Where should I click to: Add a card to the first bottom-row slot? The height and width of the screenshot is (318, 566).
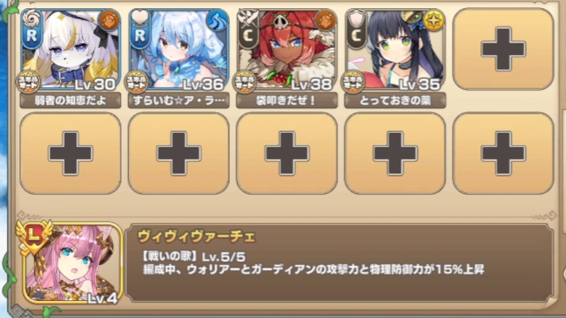tap(70, 153)
